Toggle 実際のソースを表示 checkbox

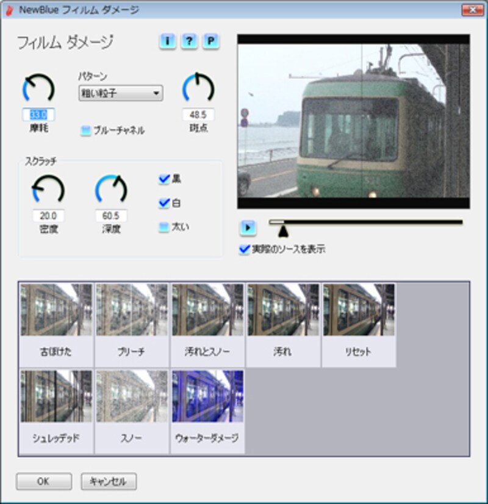245,249
